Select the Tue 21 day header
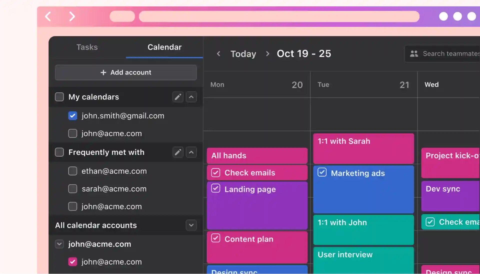The height and width of the screenshot is (274, 480). coord(364,85)
